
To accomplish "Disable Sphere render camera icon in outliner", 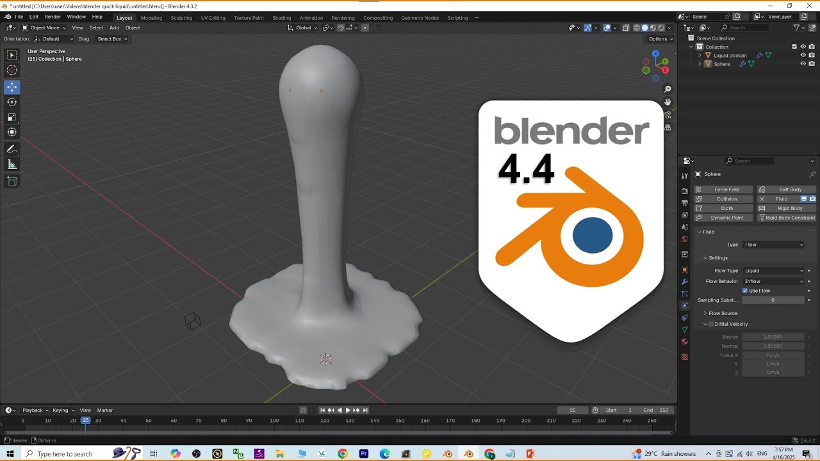I will (x=812, y=64).
